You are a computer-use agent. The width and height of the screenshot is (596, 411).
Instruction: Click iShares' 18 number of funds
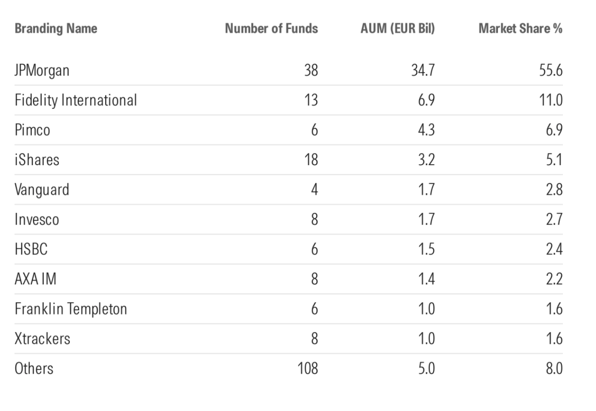(311, 160)
